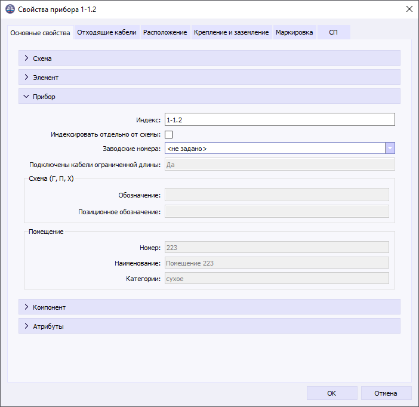419x407 pixels.
Task: Open the 'Заводские номера' dropdown arrow
Action: click(x=390, y=149)
